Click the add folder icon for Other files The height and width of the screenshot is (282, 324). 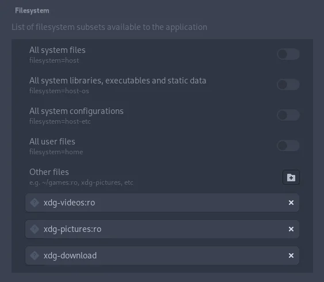pos(291,177)
